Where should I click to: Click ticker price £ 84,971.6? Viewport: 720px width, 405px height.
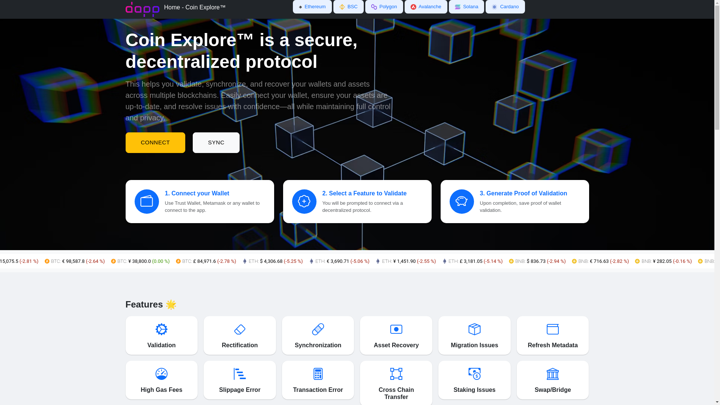click(204, 261)
